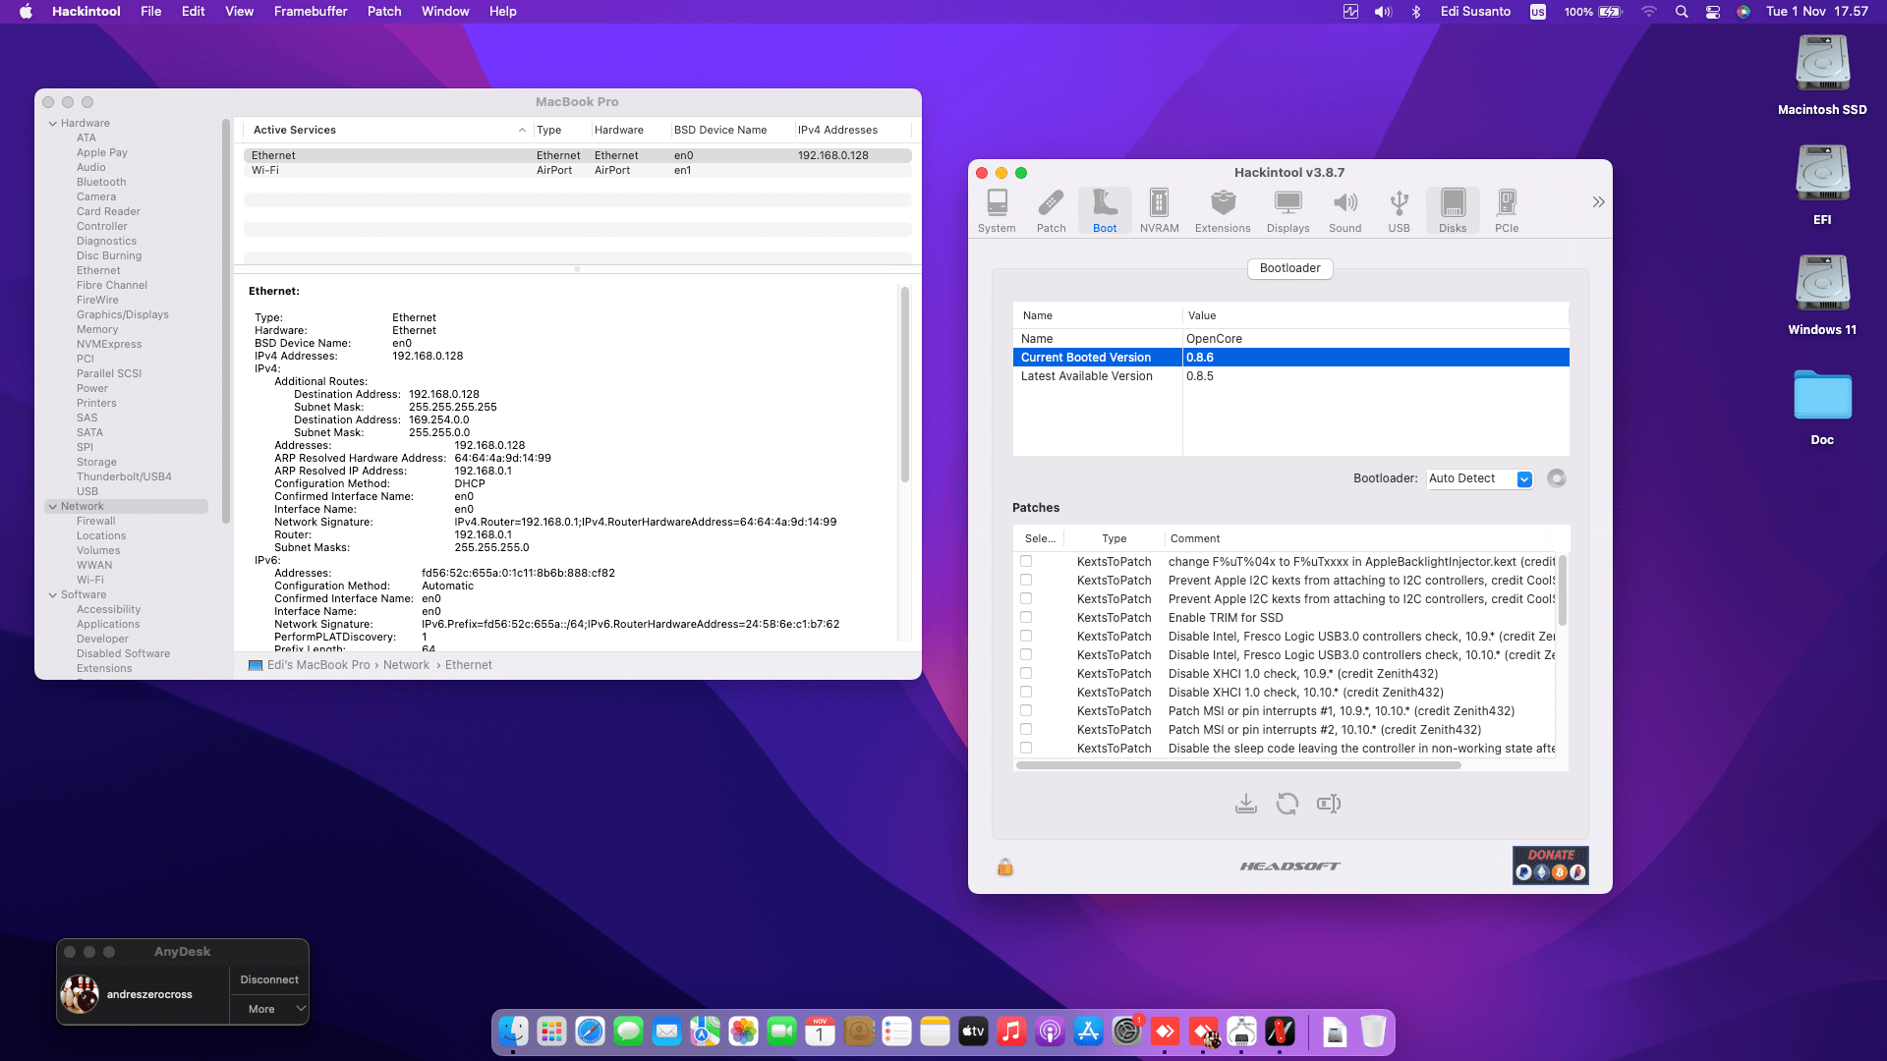The image size is (1887, 1061).
Task: Collapse the Network section in sidebar
Action: (x=52, y=507)
